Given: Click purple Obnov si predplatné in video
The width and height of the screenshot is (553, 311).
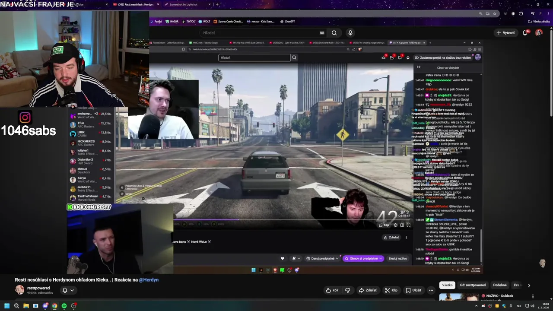Looking at the screenshot, I should coord(363,258).
